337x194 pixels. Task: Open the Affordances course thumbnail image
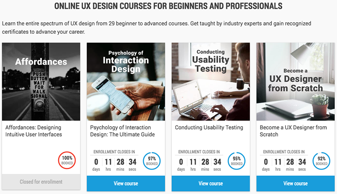click(x=41, y=81)
